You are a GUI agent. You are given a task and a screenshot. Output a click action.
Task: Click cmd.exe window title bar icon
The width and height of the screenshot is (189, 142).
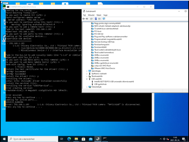coord(8,7)
